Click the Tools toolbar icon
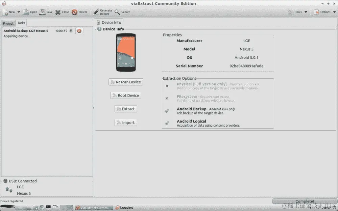Image resolution: width=338 pixels, height=211 pixels. tap(291, 12)
